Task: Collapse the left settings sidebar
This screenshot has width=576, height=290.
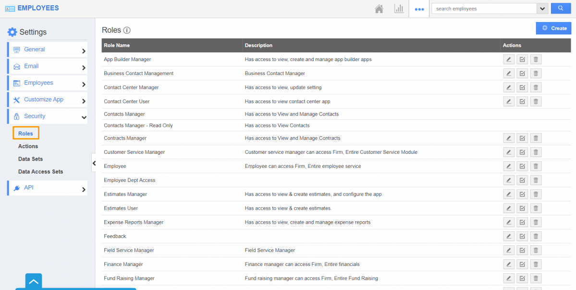Action: pyautogui.click(x=94, y=163)
